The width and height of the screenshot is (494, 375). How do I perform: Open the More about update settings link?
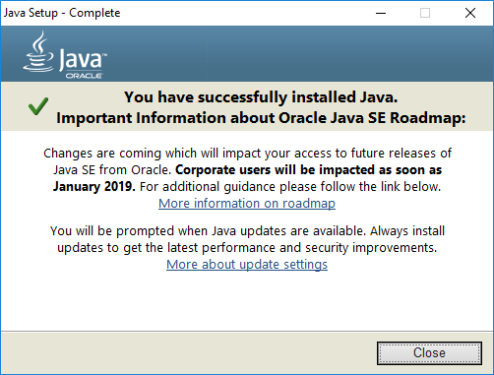coord(247,265)
